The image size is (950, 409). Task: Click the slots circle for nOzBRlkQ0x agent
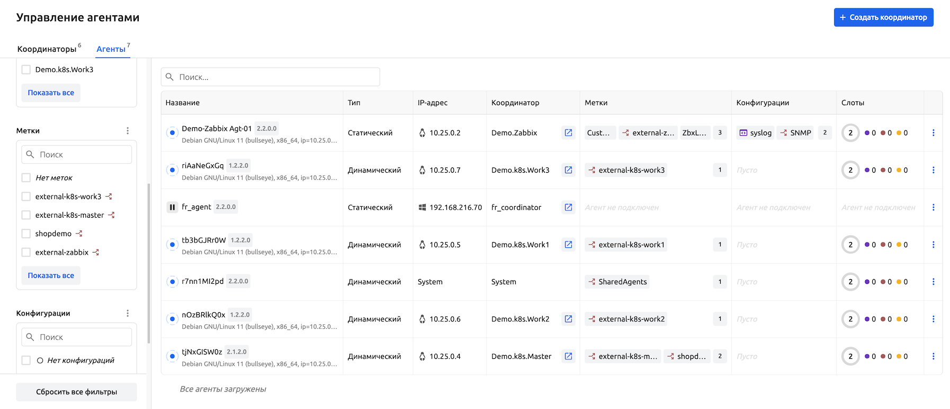coord(850,319)
